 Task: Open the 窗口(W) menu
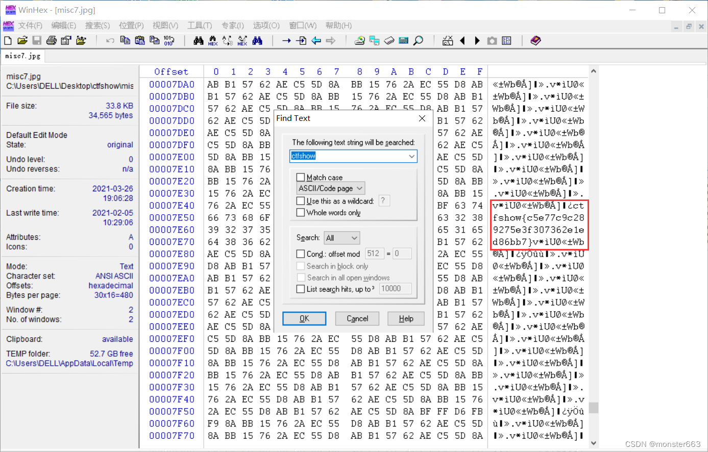[303, 26]
